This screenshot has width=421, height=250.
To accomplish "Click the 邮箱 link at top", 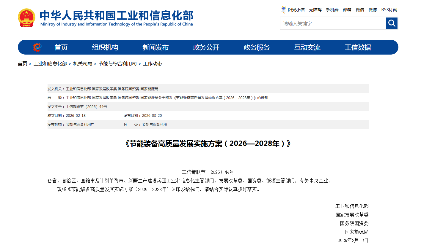I will (347, 10).
